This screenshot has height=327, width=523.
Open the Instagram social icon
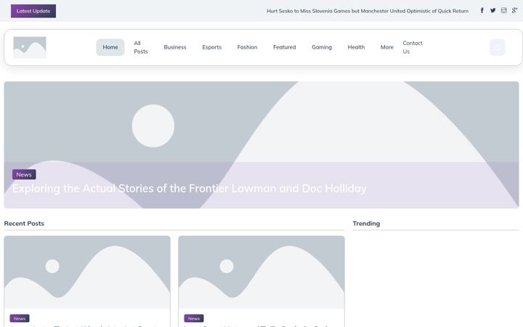click(x=503, y=11)
